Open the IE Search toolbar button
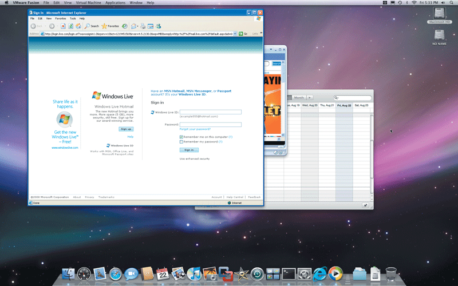 [92, 26]
